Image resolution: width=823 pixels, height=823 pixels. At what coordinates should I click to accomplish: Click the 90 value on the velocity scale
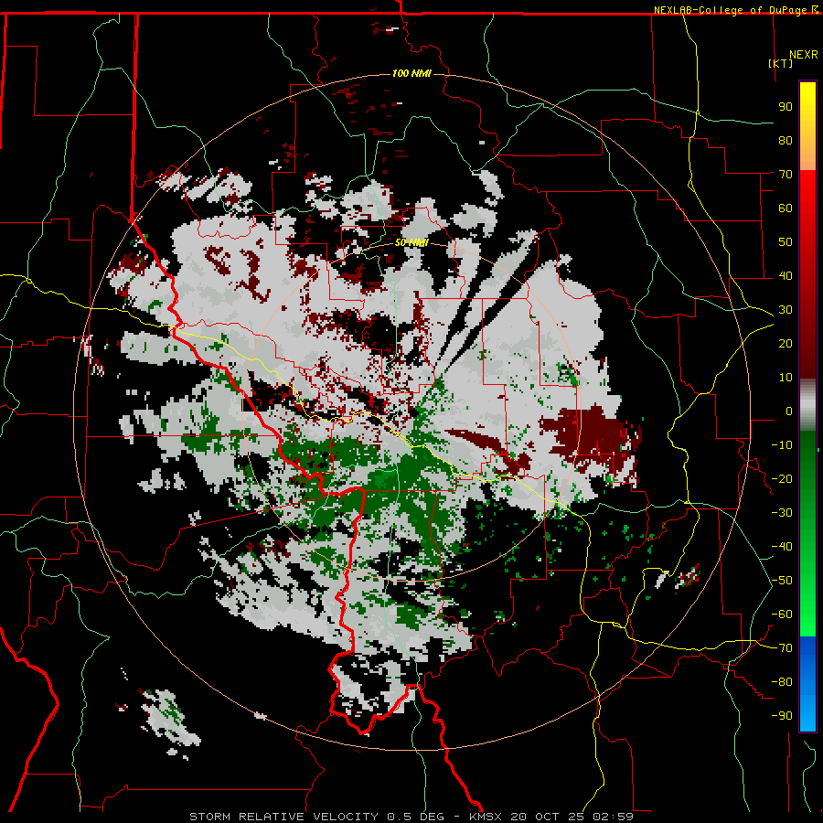pos(786,107)
